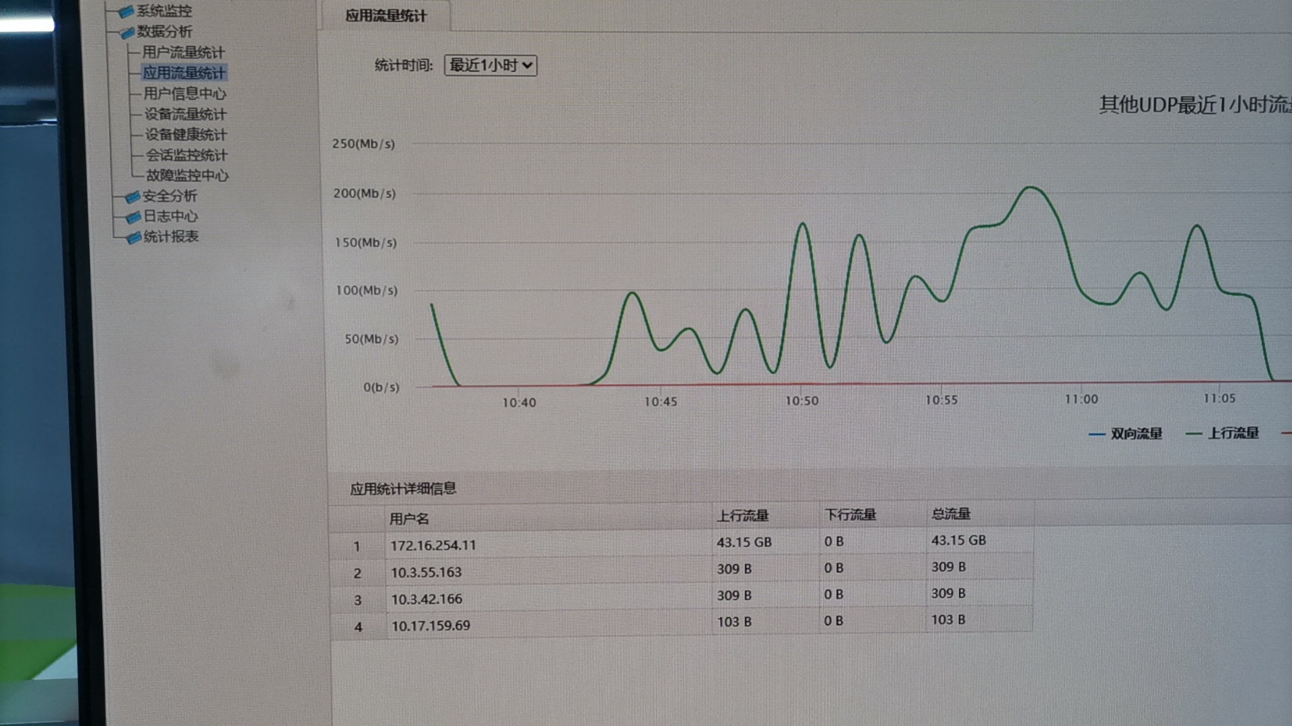
Task: Click the 日志中心 folder icon
Action: (x=133, y=217)
